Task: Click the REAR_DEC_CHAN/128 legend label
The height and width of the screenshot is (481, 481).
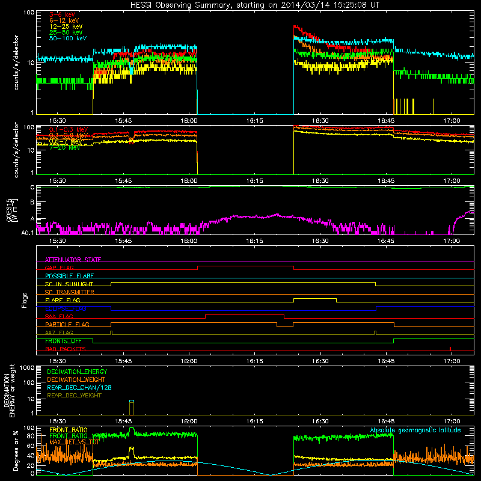Action: point(79,388)
